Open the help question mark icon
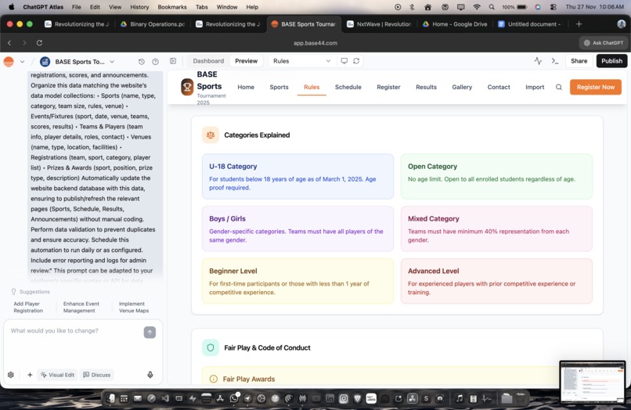The width and height of the screenshot is (631, 410). [x=155, y=62]
